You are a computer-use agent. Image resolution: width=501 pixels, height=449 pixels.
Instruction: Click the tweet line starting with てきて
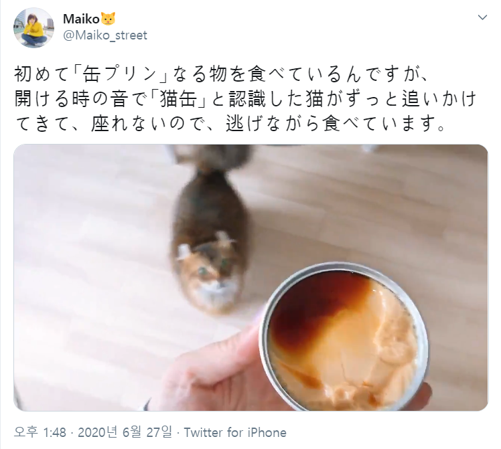230,124
